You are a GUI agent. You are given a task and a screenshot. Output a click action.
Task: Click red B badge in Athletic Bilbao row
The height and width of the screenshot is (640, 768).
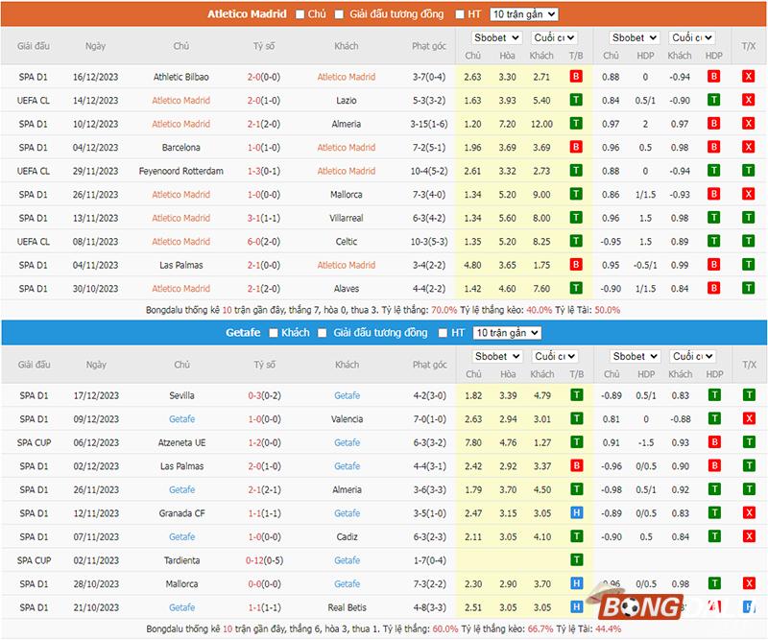tap(576, 77)
